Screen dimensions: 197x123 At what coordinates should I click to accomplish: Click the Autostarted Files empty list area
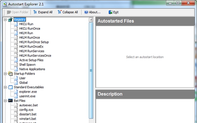point(145,57)
